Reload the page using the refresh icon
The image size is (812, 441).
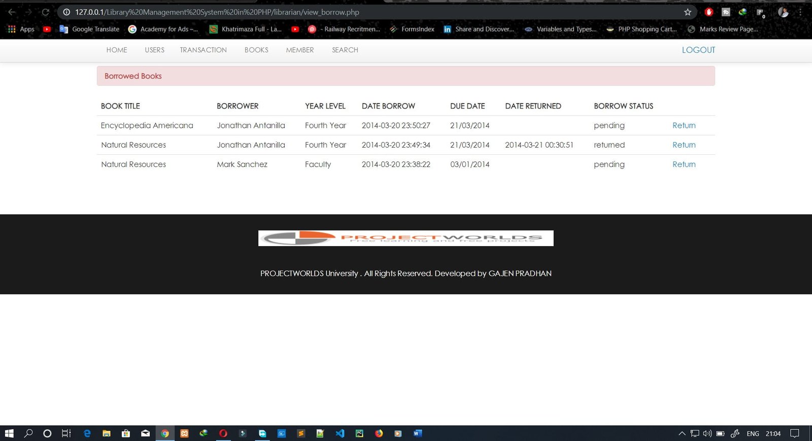point(45,12)
